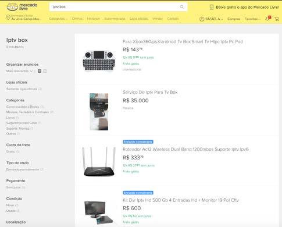Open the Supermercado menu item
This screenshot has height=227, width=282.
115,19
